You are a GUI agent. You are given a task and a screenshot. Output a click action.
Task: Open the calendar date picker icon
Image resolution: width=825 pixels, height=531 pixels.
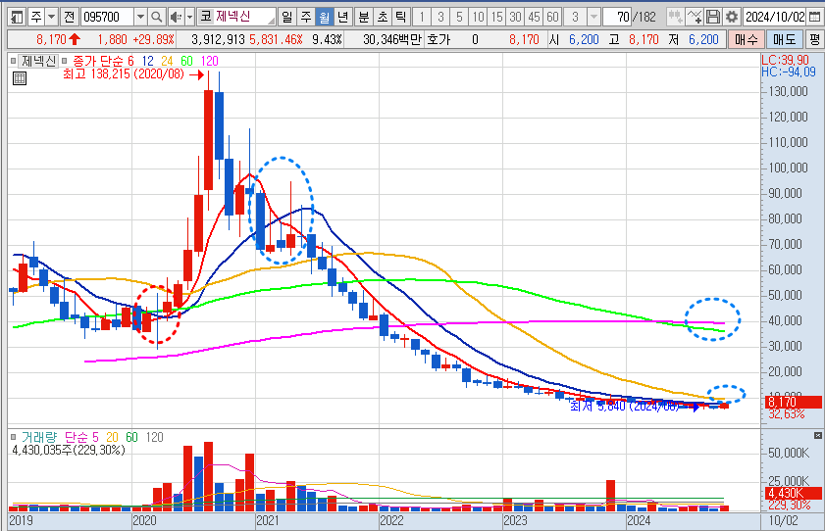815,17
